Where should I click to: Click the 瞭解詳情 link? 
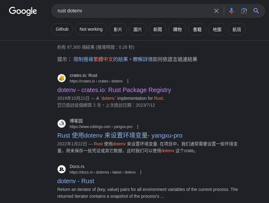coord(143,59)
